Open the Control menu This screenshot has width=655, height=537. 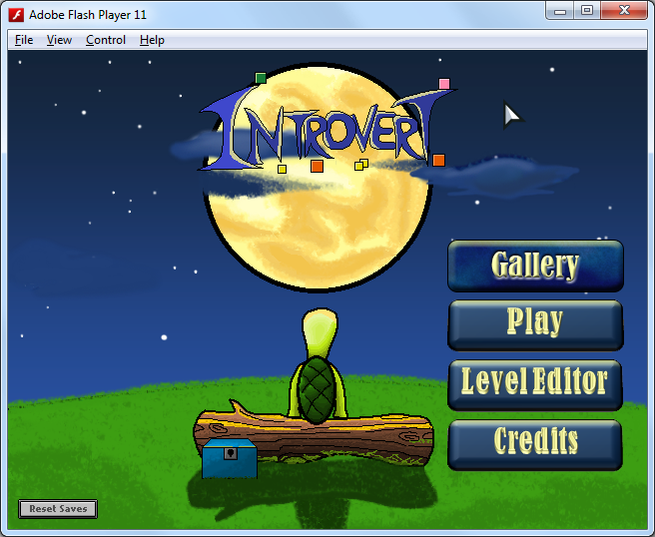[x=105, y=40]
